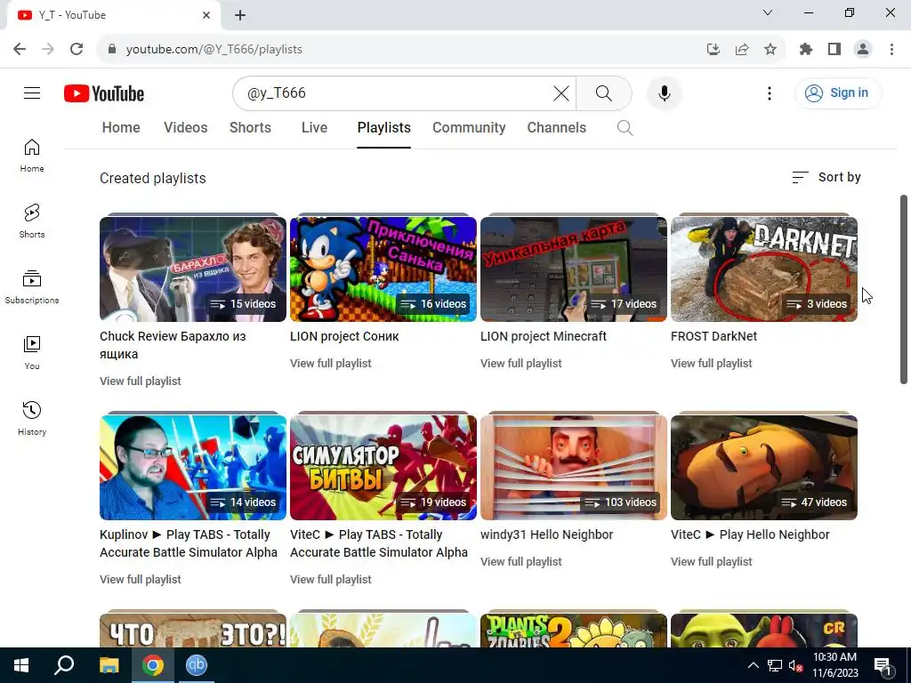The width and height of the screenshot is (911, 683).
Task: Switch to the channel Shorts tab
Action: [x=250, y=128]
